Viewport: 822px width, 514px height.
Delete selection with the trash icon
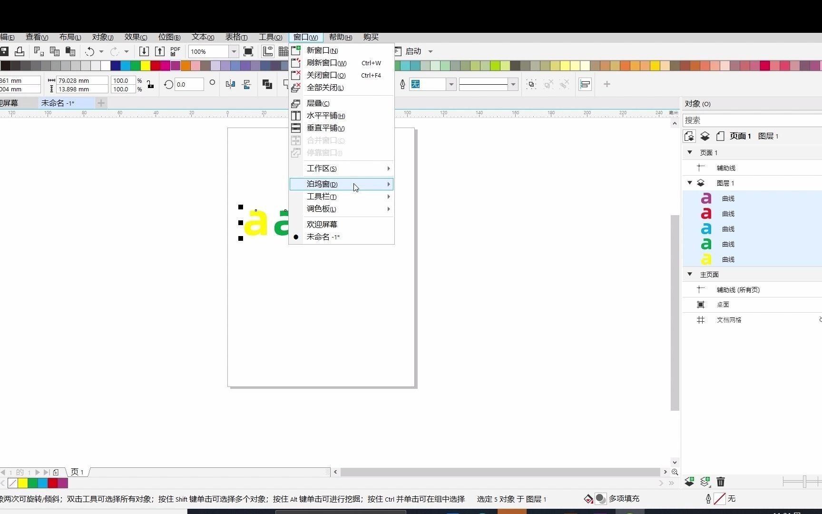721,482
